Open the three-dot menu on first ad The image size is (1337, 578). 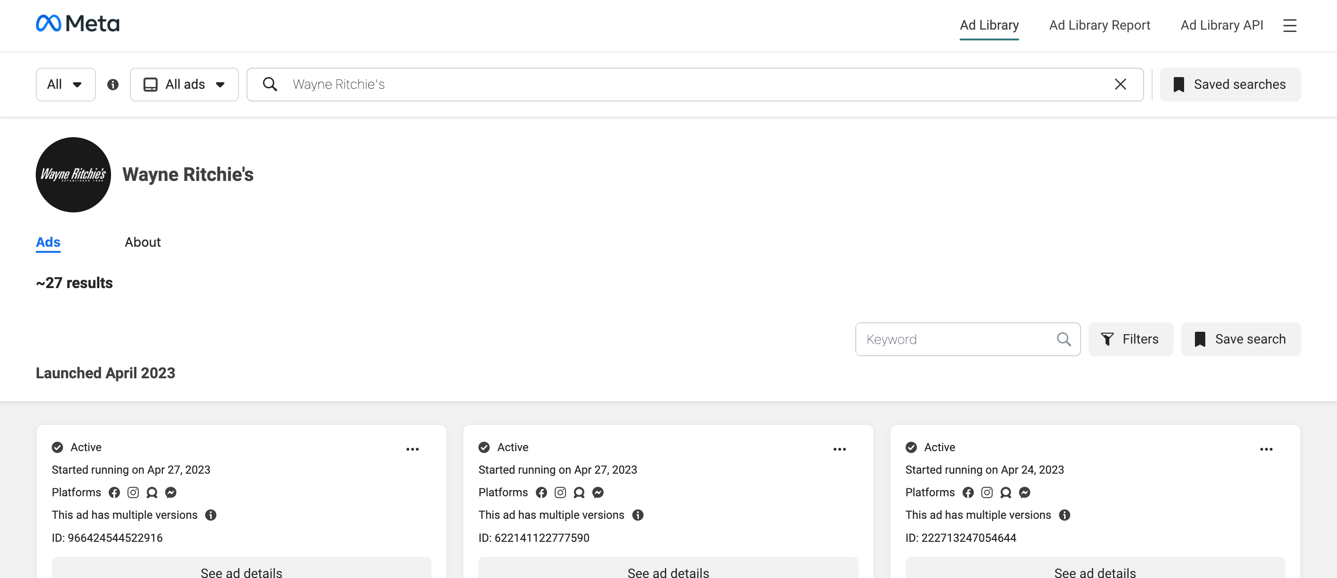pyautogui.click(x=412, y=449)
